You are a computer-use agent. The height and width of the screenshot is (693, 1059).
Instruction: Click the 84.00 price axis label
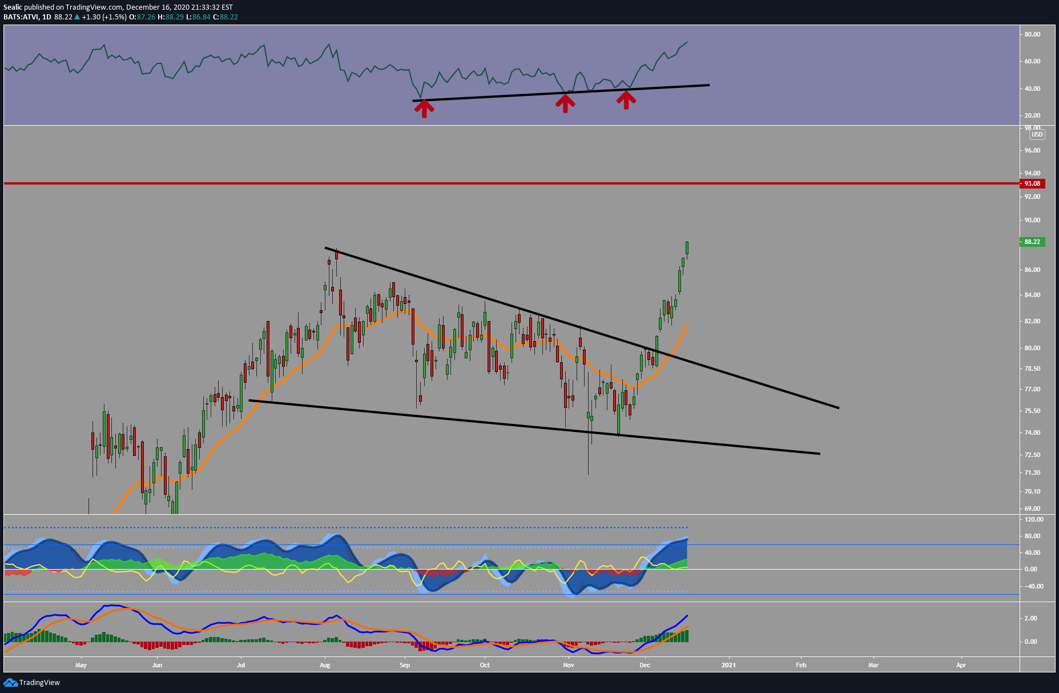tap(1032, 295)
